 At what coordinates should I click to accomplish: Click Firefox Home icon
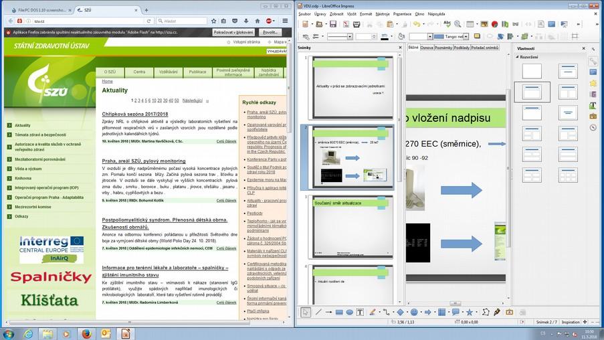[257, 21]
